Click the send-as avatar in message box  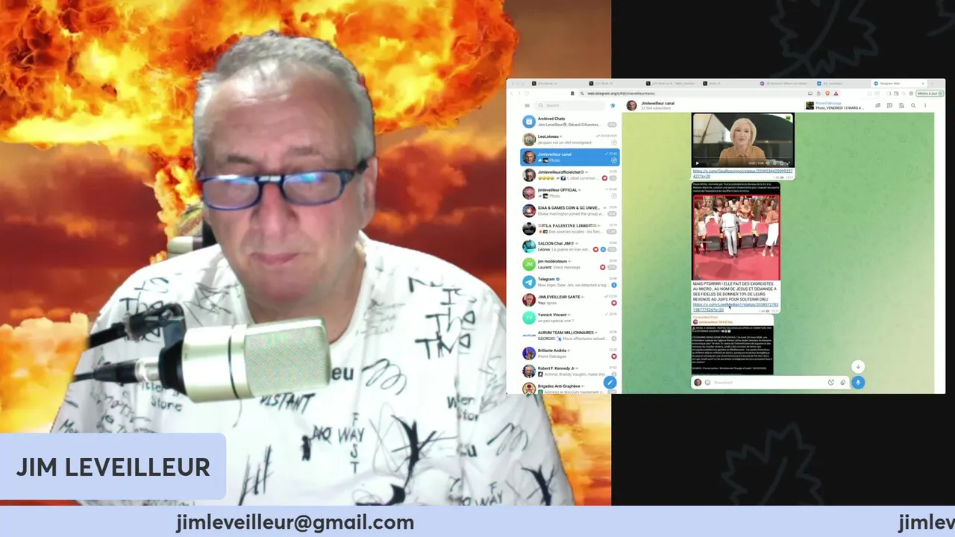(698, 383)
